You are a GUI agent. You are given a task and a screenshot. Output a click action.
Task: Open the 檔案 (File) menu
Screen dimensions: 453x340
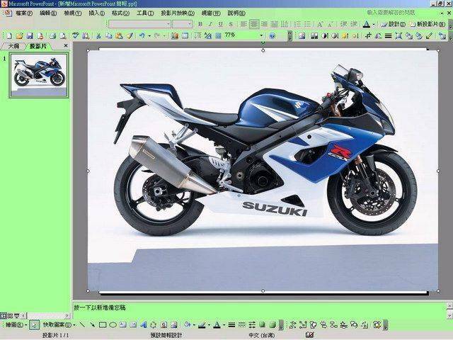click(x=24, y=13)
